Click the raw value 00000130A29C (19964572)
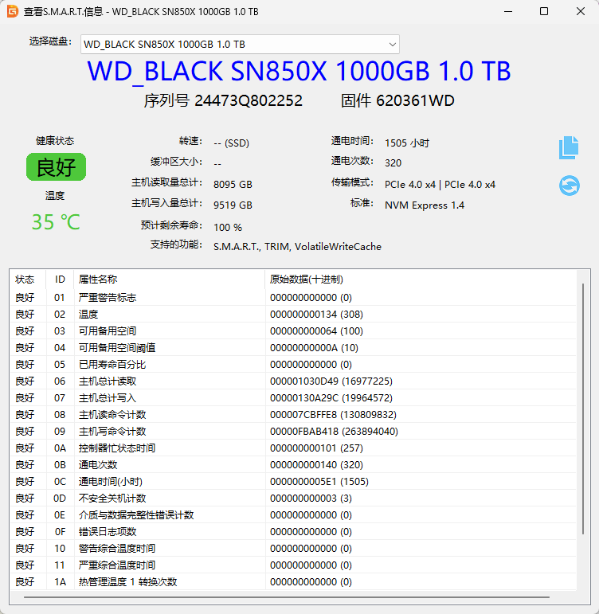 [331, 398]
